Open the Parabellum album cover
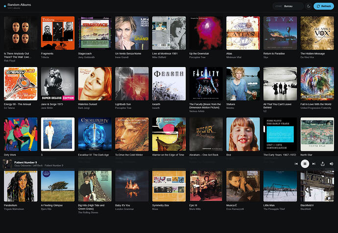Viewport: 338px width, 233px height. pos(21,186)
